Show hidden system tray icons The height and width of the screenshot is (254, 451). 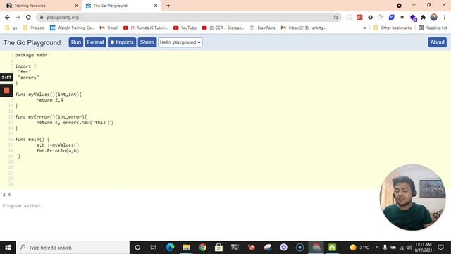[377, 248]
